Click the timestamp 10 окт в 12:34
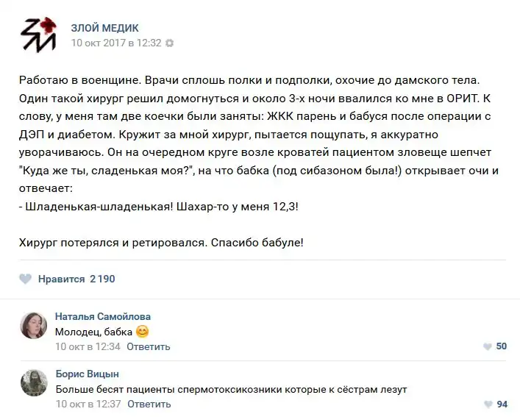Screen dimensions: 520x417 (88, 346)
